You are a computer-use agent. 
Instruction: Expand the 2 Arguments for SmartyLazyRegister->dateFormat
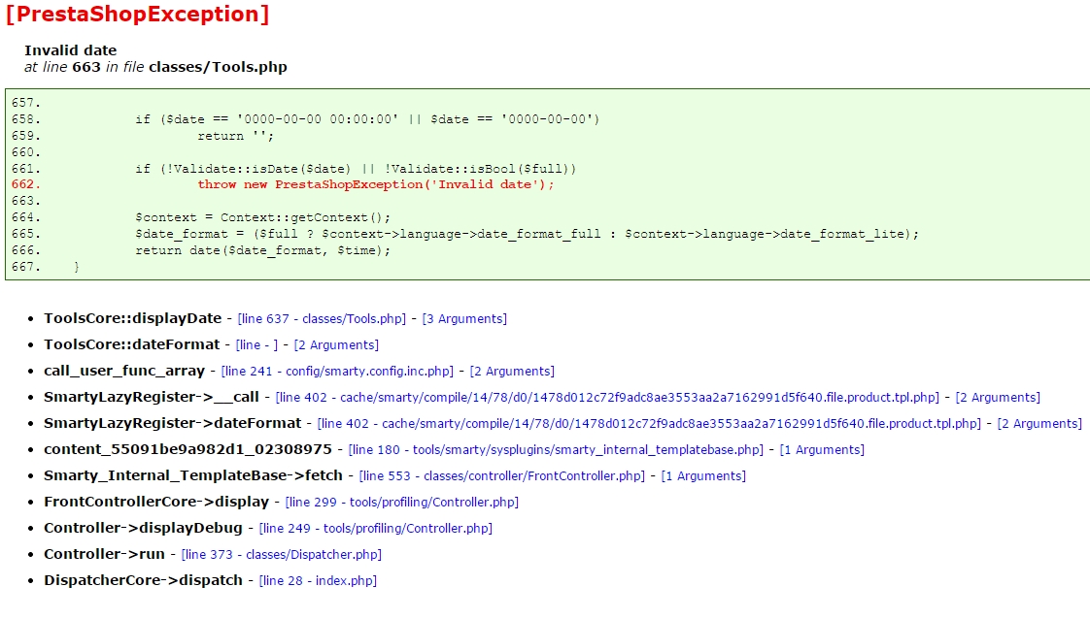(x=1039, y=423)
